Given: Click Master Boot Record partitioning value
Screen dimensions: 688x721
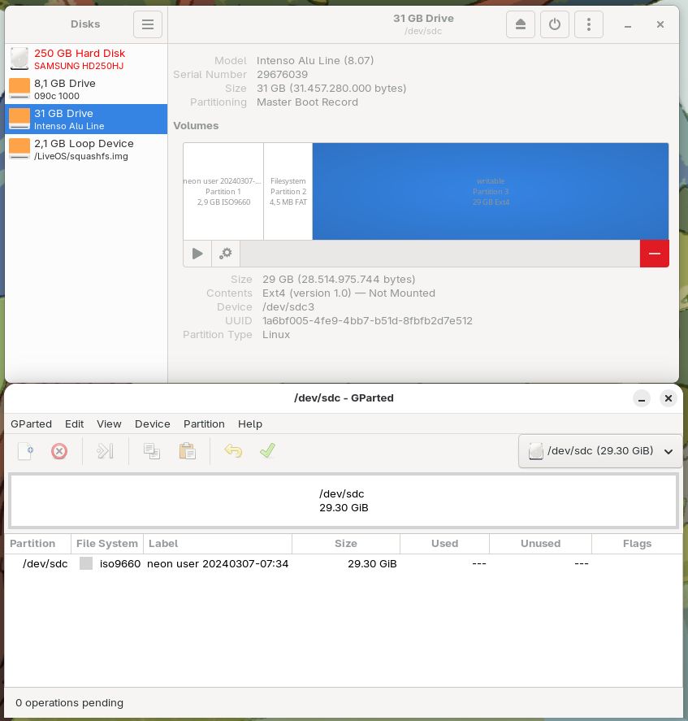Looking at the screenshot, I should (307, 102).
